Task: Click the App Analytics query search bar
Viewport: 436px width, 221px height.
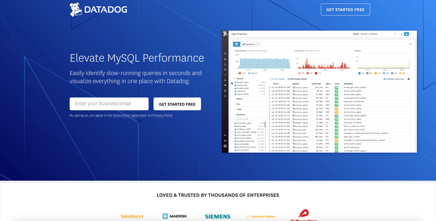Action: [332, 44]
